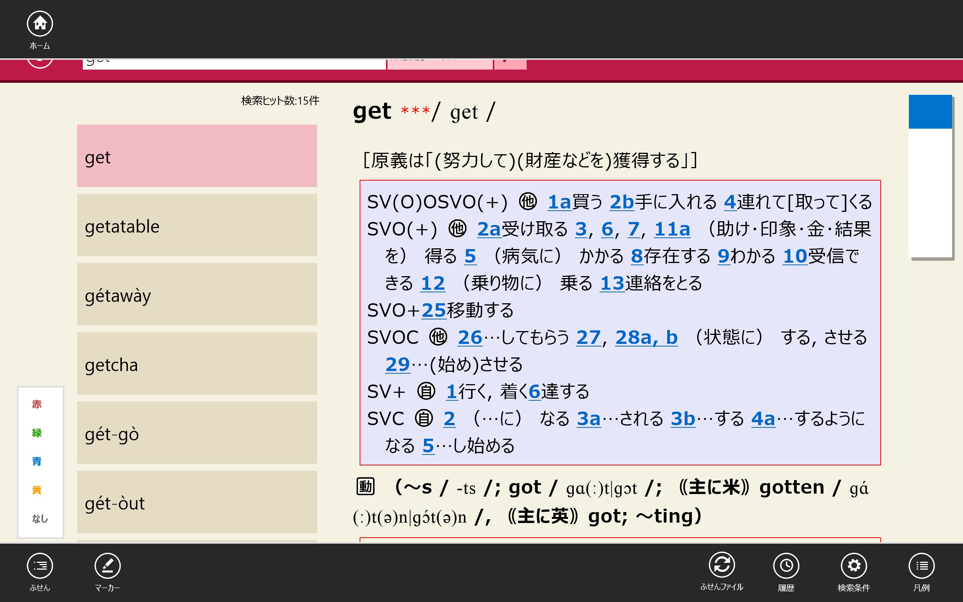Jump to sense 1a 買う link
The width and height of the screenshot is (963, 602).
click(x=559, y=202)
